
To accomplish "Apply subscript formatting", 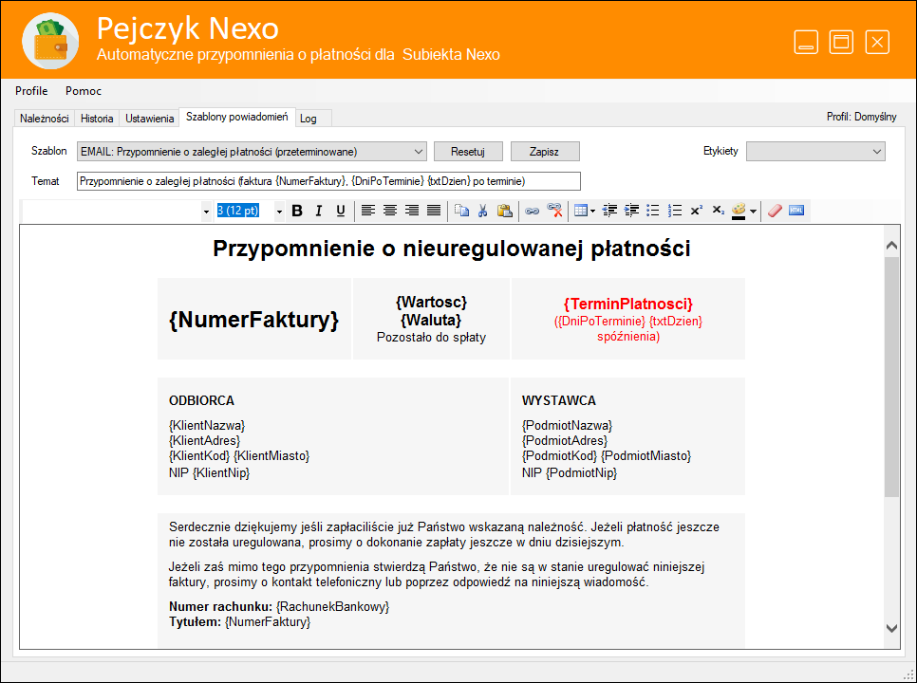I will [719, 211].
